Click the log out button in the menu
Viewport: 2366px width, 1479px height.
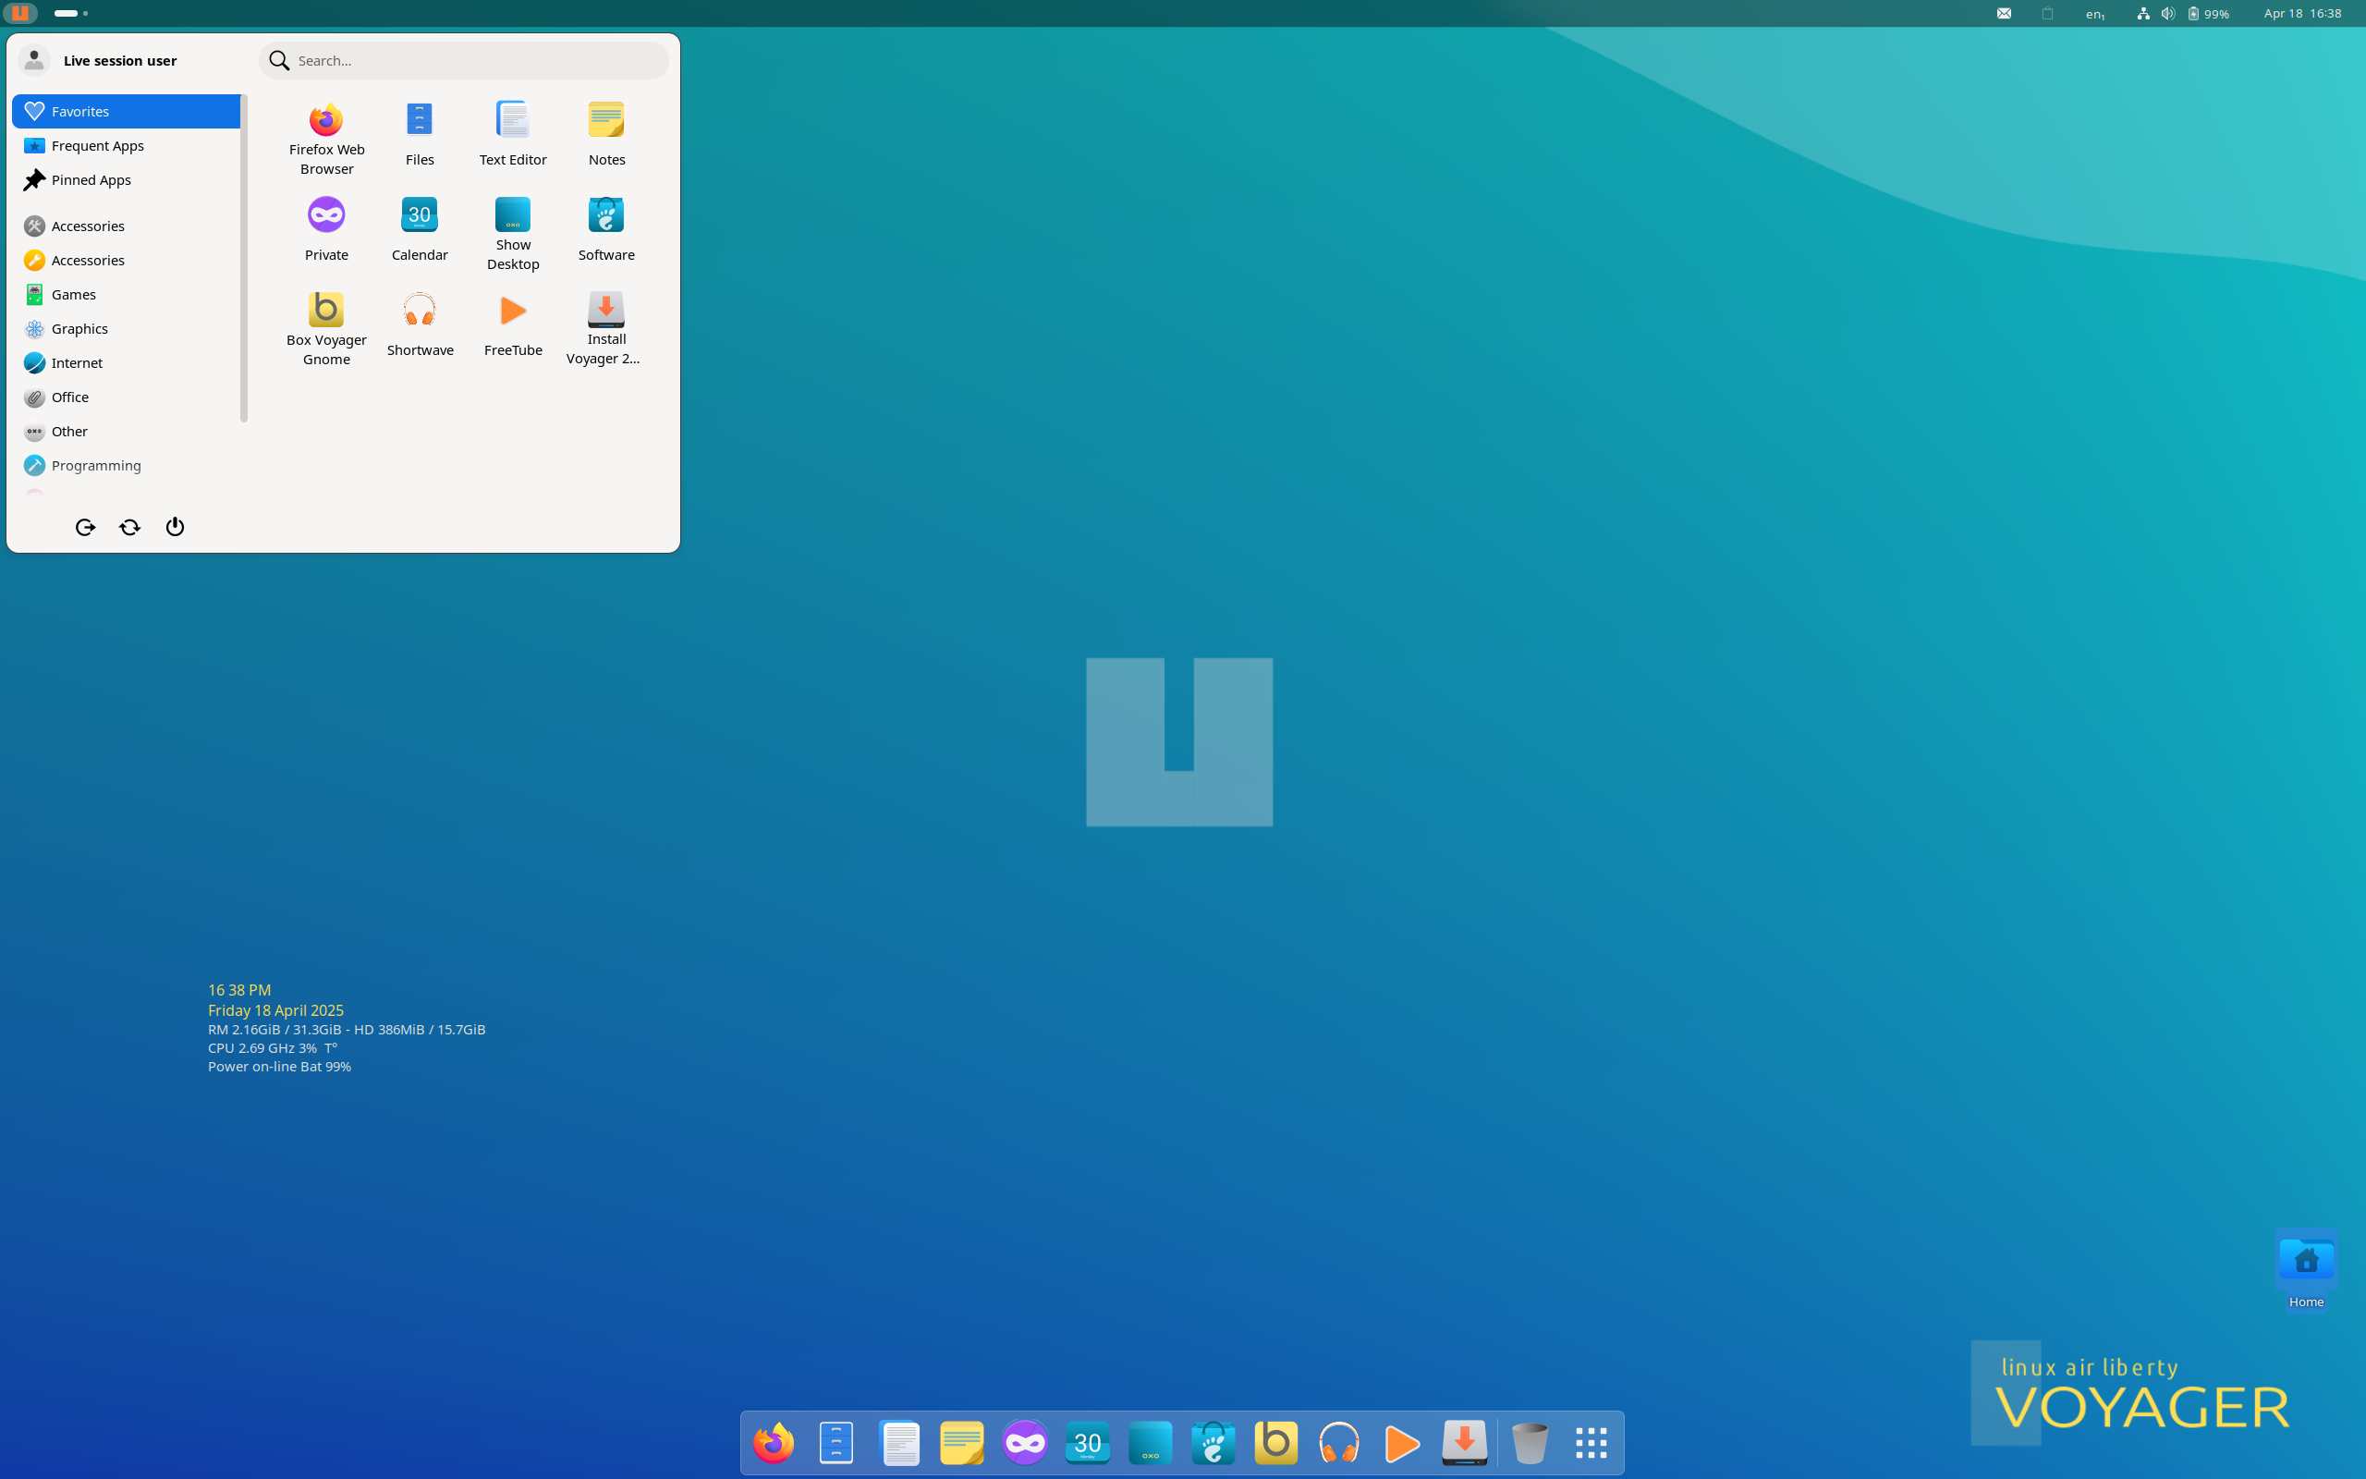point(85,527)
